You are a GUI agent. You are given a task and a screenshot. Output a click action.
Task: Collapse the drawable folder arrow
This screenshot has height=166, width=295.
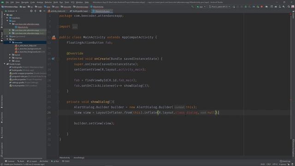[10, 42]
